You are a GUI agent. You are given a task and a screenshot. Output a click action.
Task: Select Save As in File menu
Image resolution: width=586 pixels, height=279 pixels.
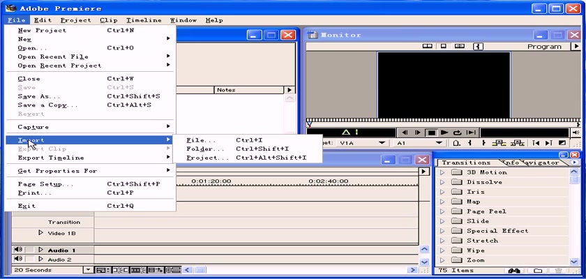[x=91, y=96]
